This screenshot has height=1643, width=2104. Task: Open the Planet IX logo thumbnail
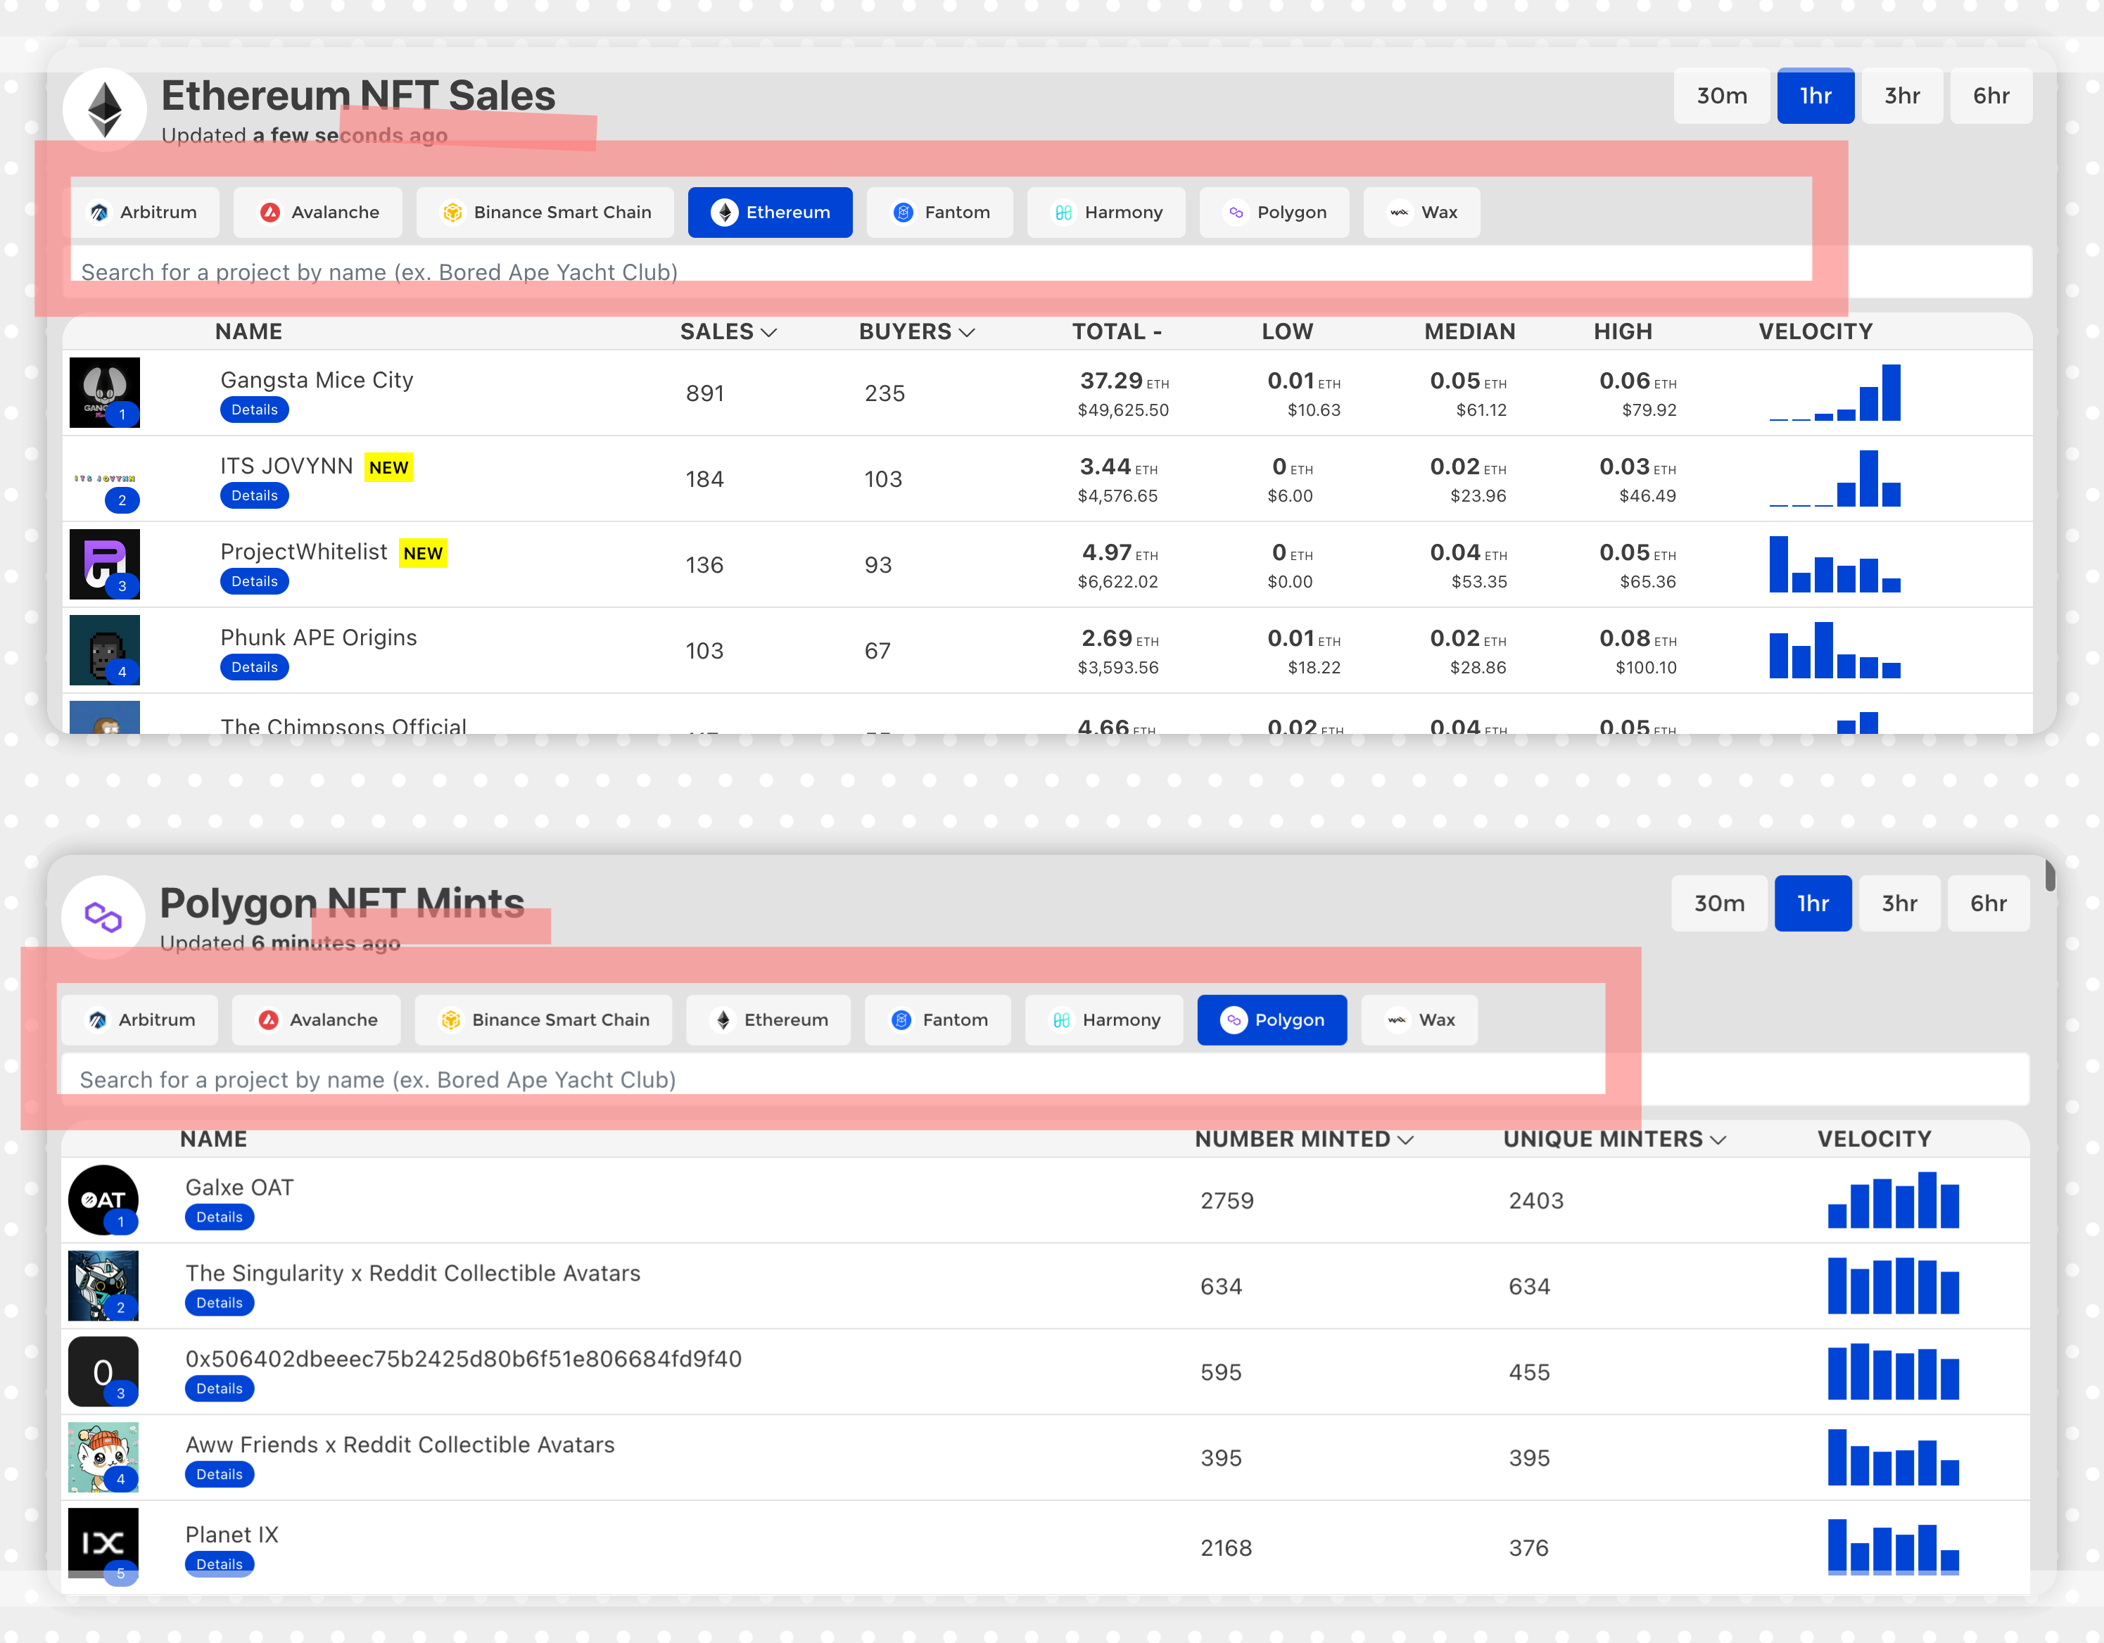(103, 1543)
